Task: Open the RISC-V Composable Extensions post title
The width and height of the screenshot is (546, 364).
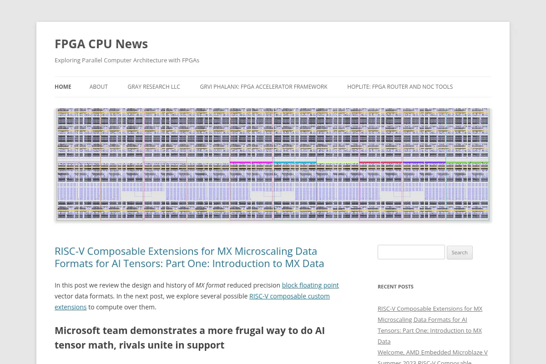Action: coord(189,257)
